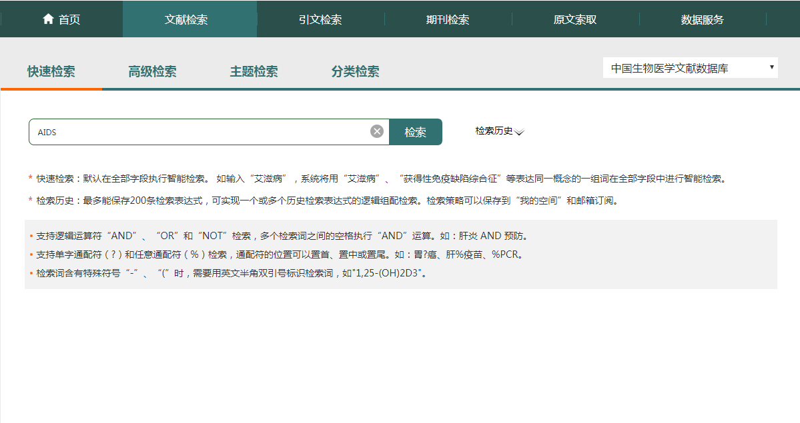Click the 首页 text label
This screenshot has height=423, width=800.
tap(69, 19)
